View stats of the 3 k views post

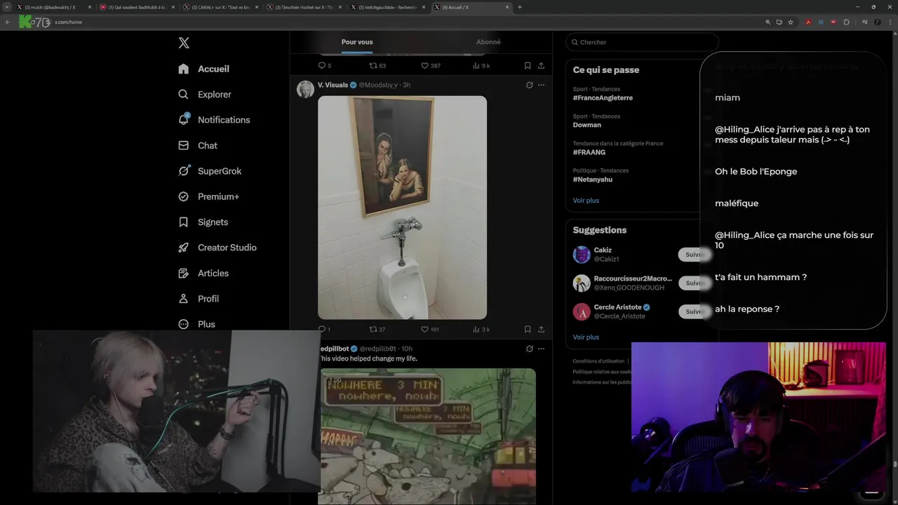[x=481, y=329]
